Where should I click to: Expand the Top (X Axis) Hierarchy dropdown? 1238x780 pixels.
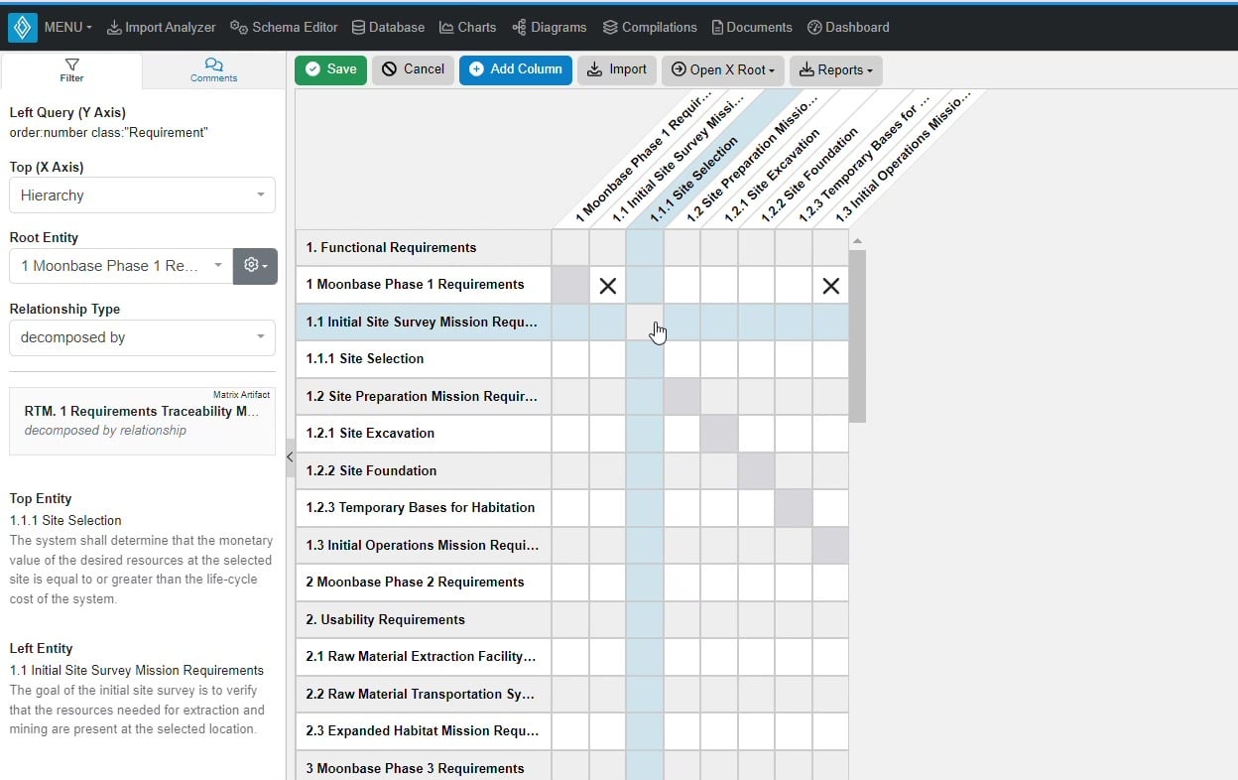pos(142,195)
